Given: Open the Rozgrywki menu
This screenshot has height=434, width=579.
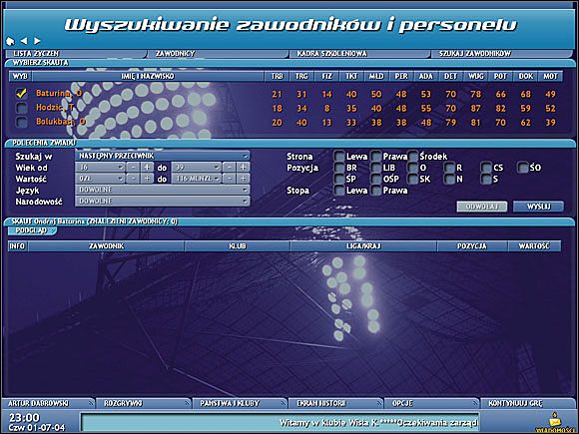Looking at the screenshot, I should click(x=144, y=403).
